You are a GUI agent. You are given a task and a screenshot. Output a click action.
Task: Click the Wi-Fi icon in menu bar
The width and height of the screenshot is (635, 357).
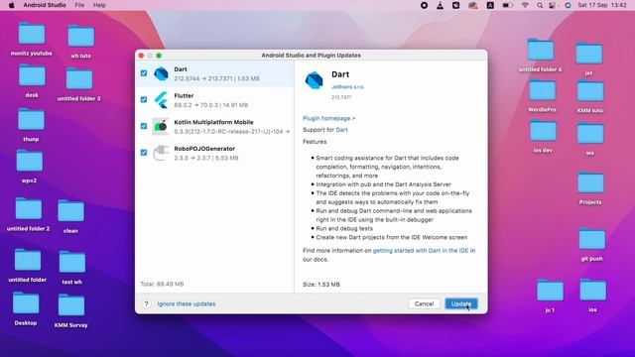click(x=525, y=5)
